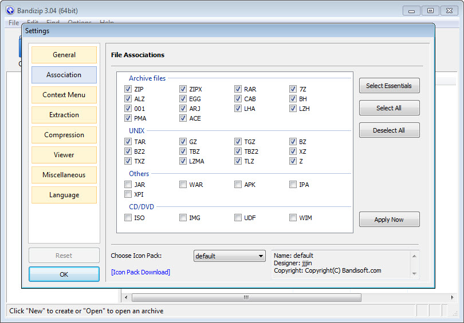Click the Bandizip title bar app icon
Viewport: 464px width, 323px height.
tap(10, 10)
